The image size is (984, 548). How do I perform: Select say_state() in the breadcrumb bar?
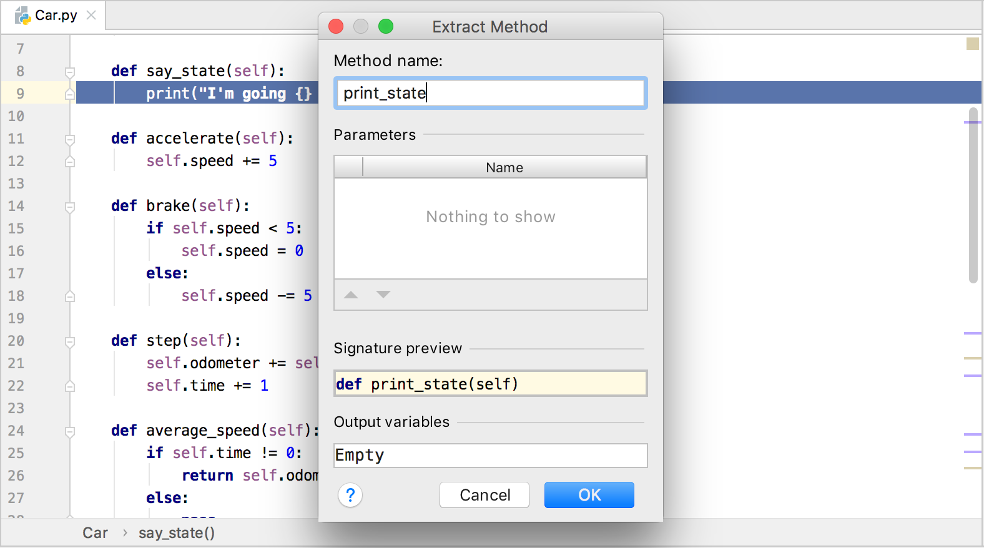(x=177, y=533)
